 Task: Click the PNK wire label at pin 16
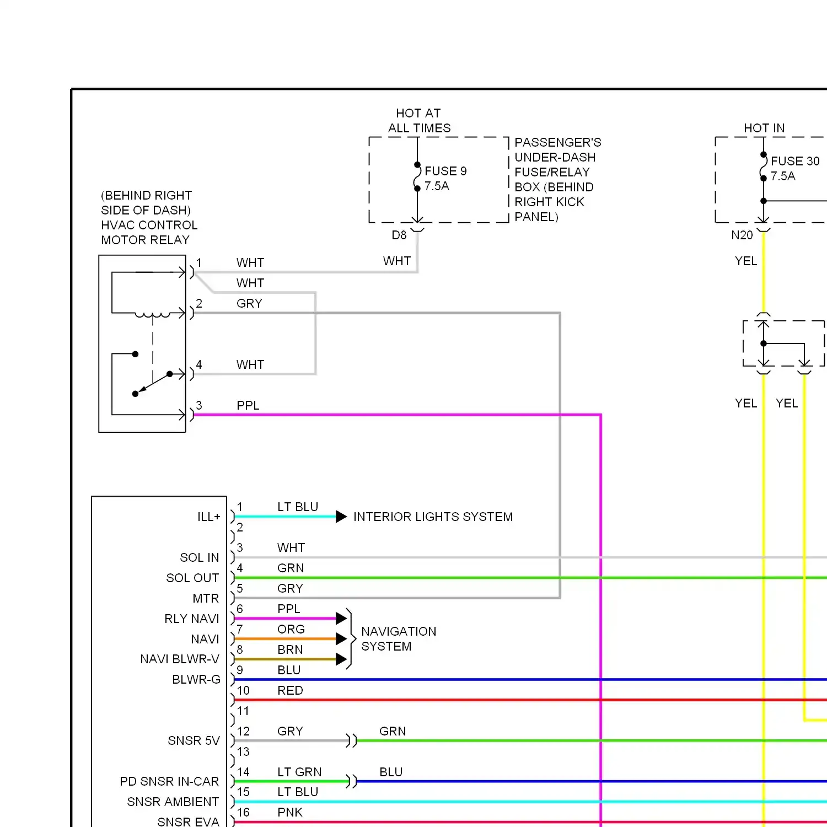tap(291, 812)
